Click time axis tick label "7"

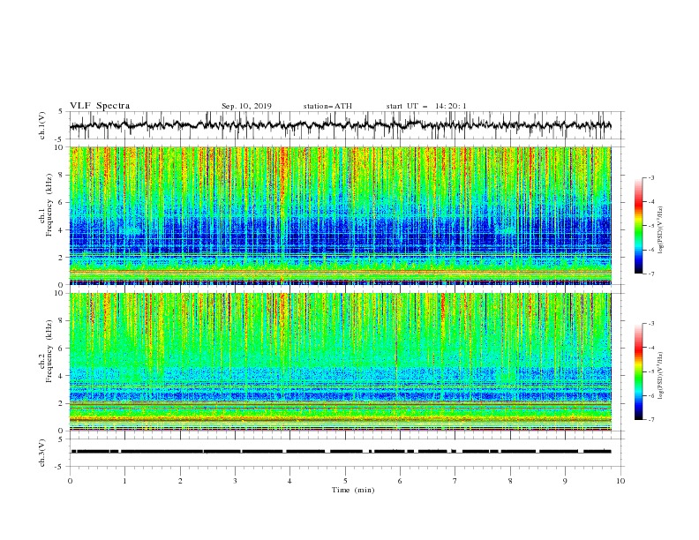[x=455, y=481]
